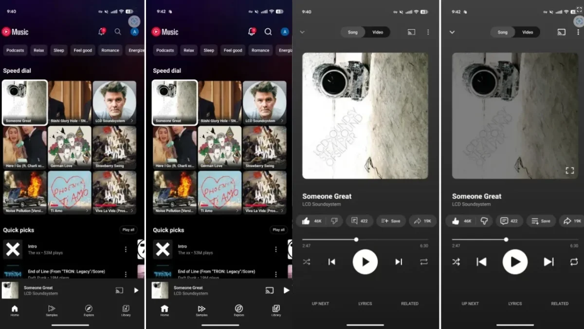This screenshot has width=584, height=329.
Task: Open the Strawberry Swing thumbnail
Action: pyautogui.click(x=115, y=146)
